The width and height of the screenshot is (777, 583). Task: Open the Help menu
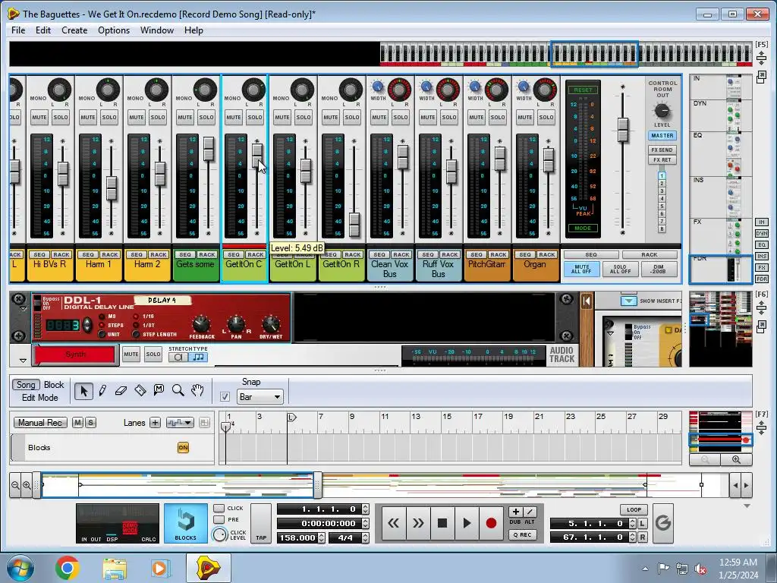click(193, 30)
